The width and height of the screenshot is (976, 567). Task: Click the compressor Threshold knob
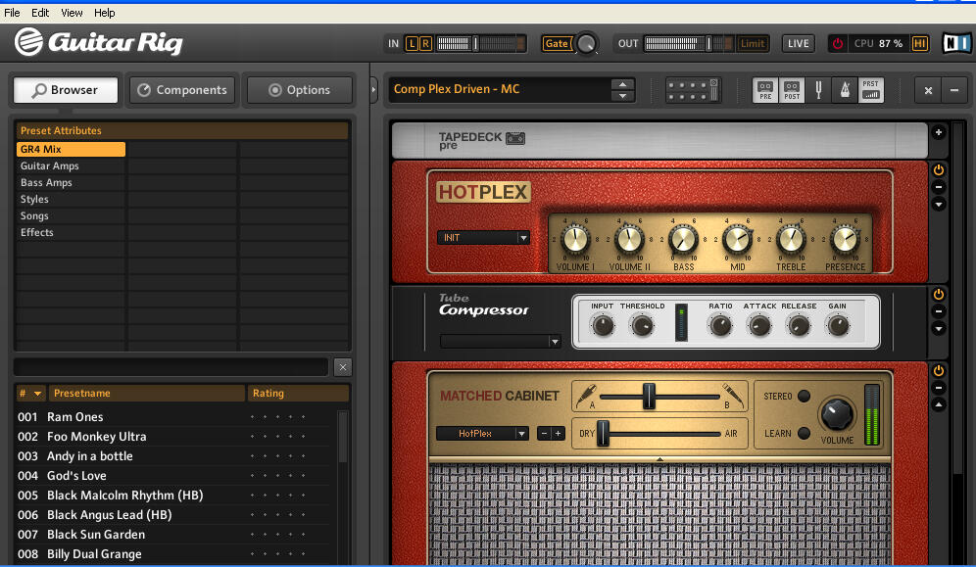point(642,325)
